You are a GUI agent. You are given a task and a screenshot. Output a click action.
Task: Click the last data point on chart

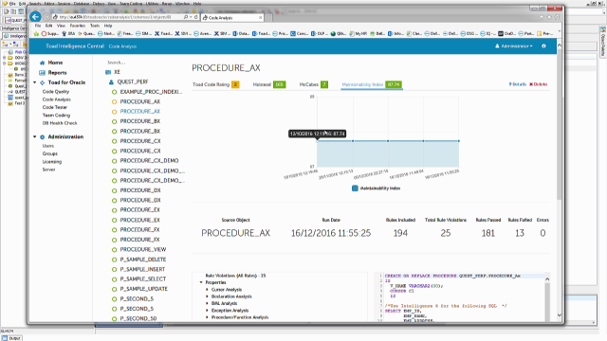(459, 141)
